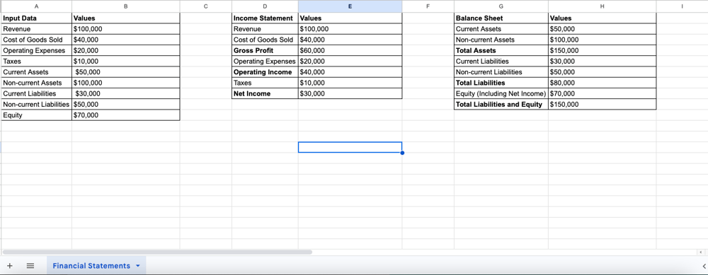The width and height of the screenshot is (708, 275).
Task: Select "Operating Expenses" label in Income Statement table
Action: (x=265, y=62)
